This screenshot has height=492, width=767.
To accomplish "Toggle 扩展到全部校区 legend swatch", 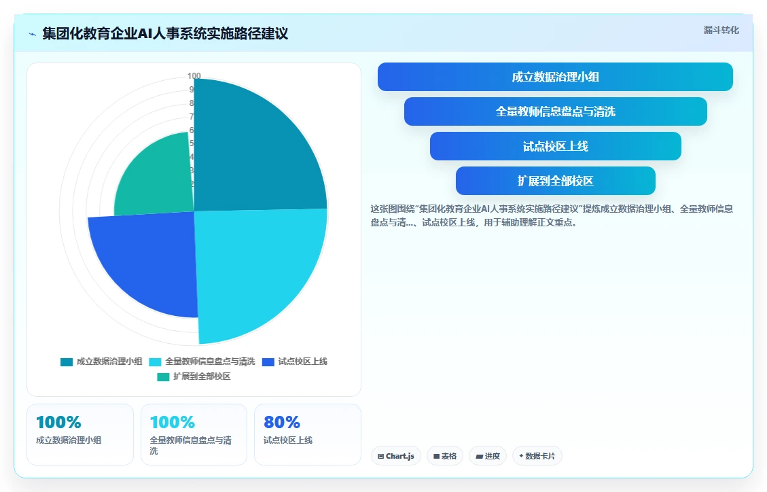I will pos(163,376).
